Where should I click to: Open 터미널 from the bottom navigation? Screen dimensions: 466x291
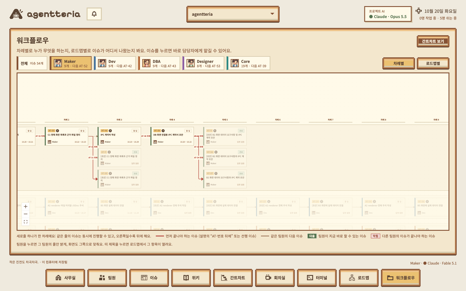click(x=317, y=278)
